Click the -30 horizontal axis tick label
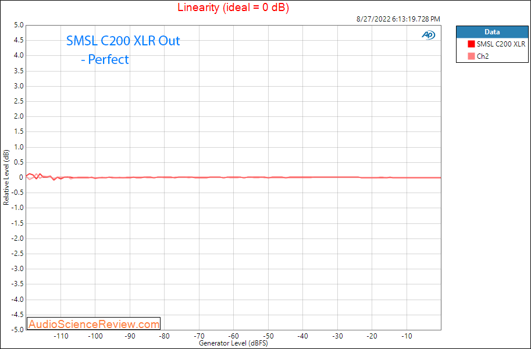This screenshot has height=349, width=531. 337,336
